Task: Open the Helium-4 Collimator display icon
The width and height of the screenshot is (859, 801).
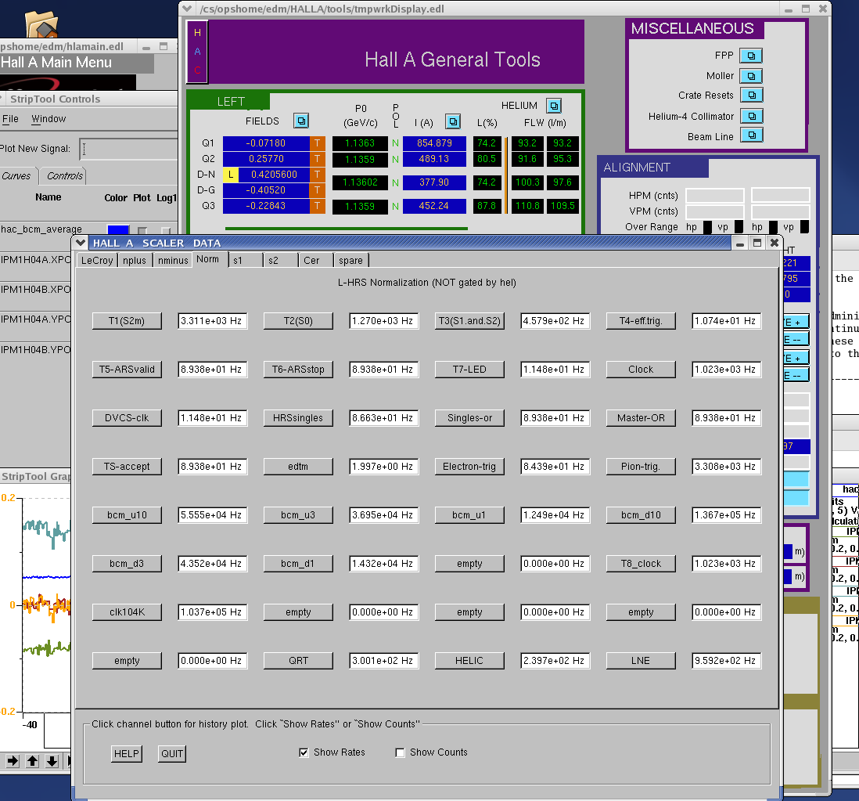Action: 752,116
